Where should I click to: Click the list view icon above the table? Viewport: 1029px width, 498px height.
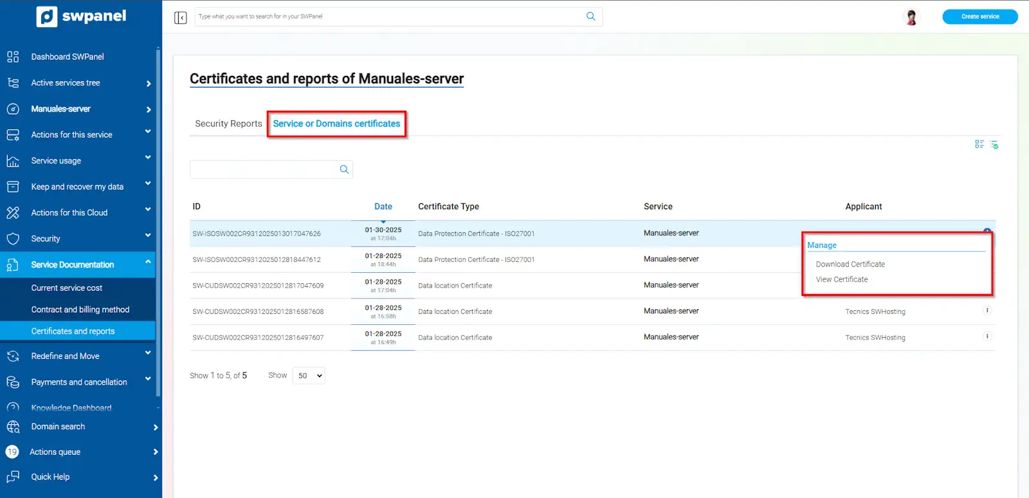tap(979, 145)
